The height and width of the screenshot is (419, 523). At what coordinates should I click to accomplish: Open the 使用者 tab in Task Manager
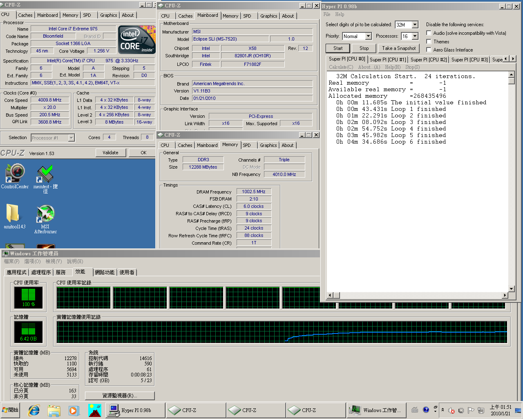(127, 272)
